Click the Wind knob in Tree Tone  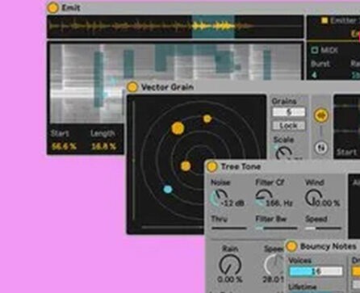313,198
